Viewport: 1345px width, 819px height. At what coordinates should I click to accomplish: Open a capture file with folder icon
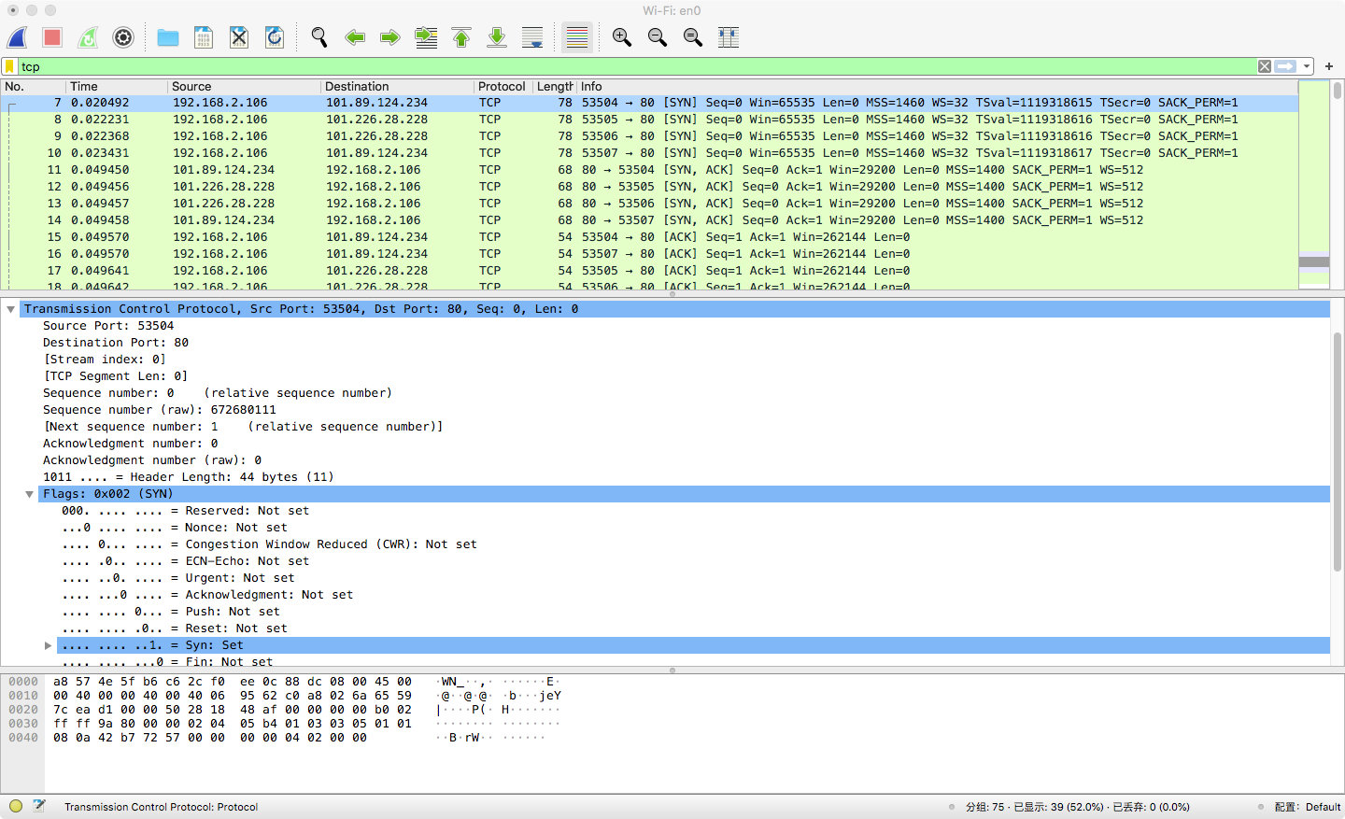(168, 37)
